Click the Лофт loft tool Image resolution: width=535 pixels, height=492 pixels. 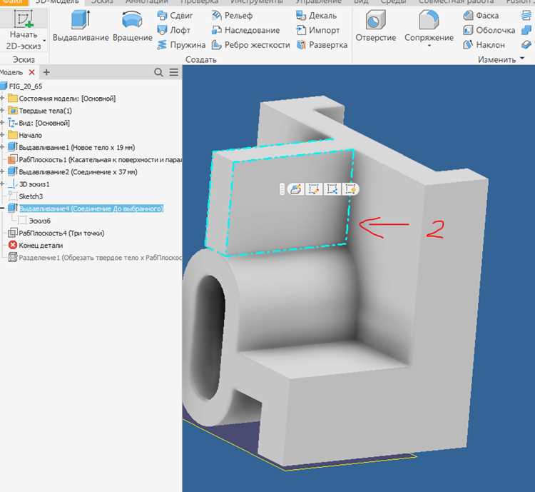pos(173,30)
